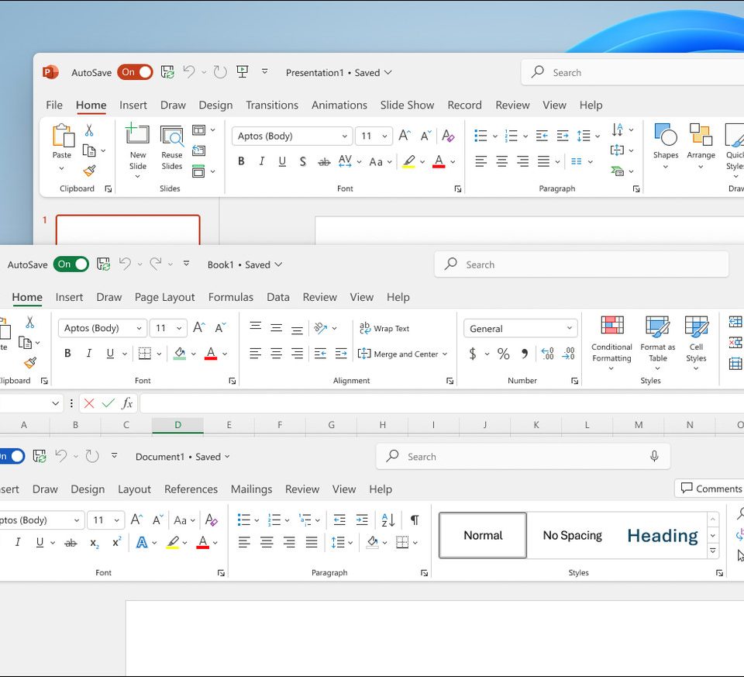Switch to Excel Formulas tab

coord(230,297)
